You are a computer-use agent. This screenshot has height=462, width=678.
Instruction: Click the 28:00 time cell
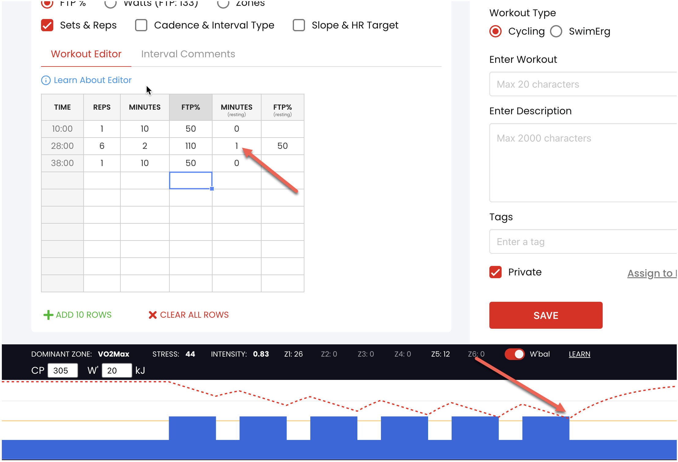click(x=62, y=146)
